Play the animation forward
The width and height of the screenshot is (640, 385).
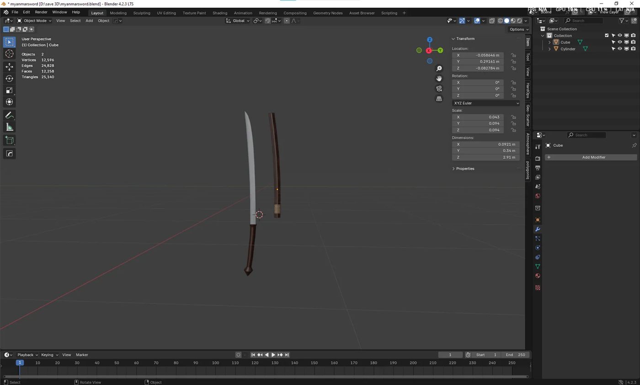point(273,355)
